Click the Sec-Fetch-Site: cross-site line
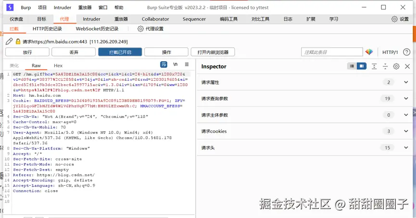 (48, 159)
